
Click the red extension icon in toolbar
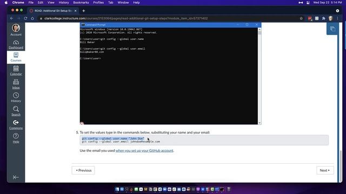310,18
